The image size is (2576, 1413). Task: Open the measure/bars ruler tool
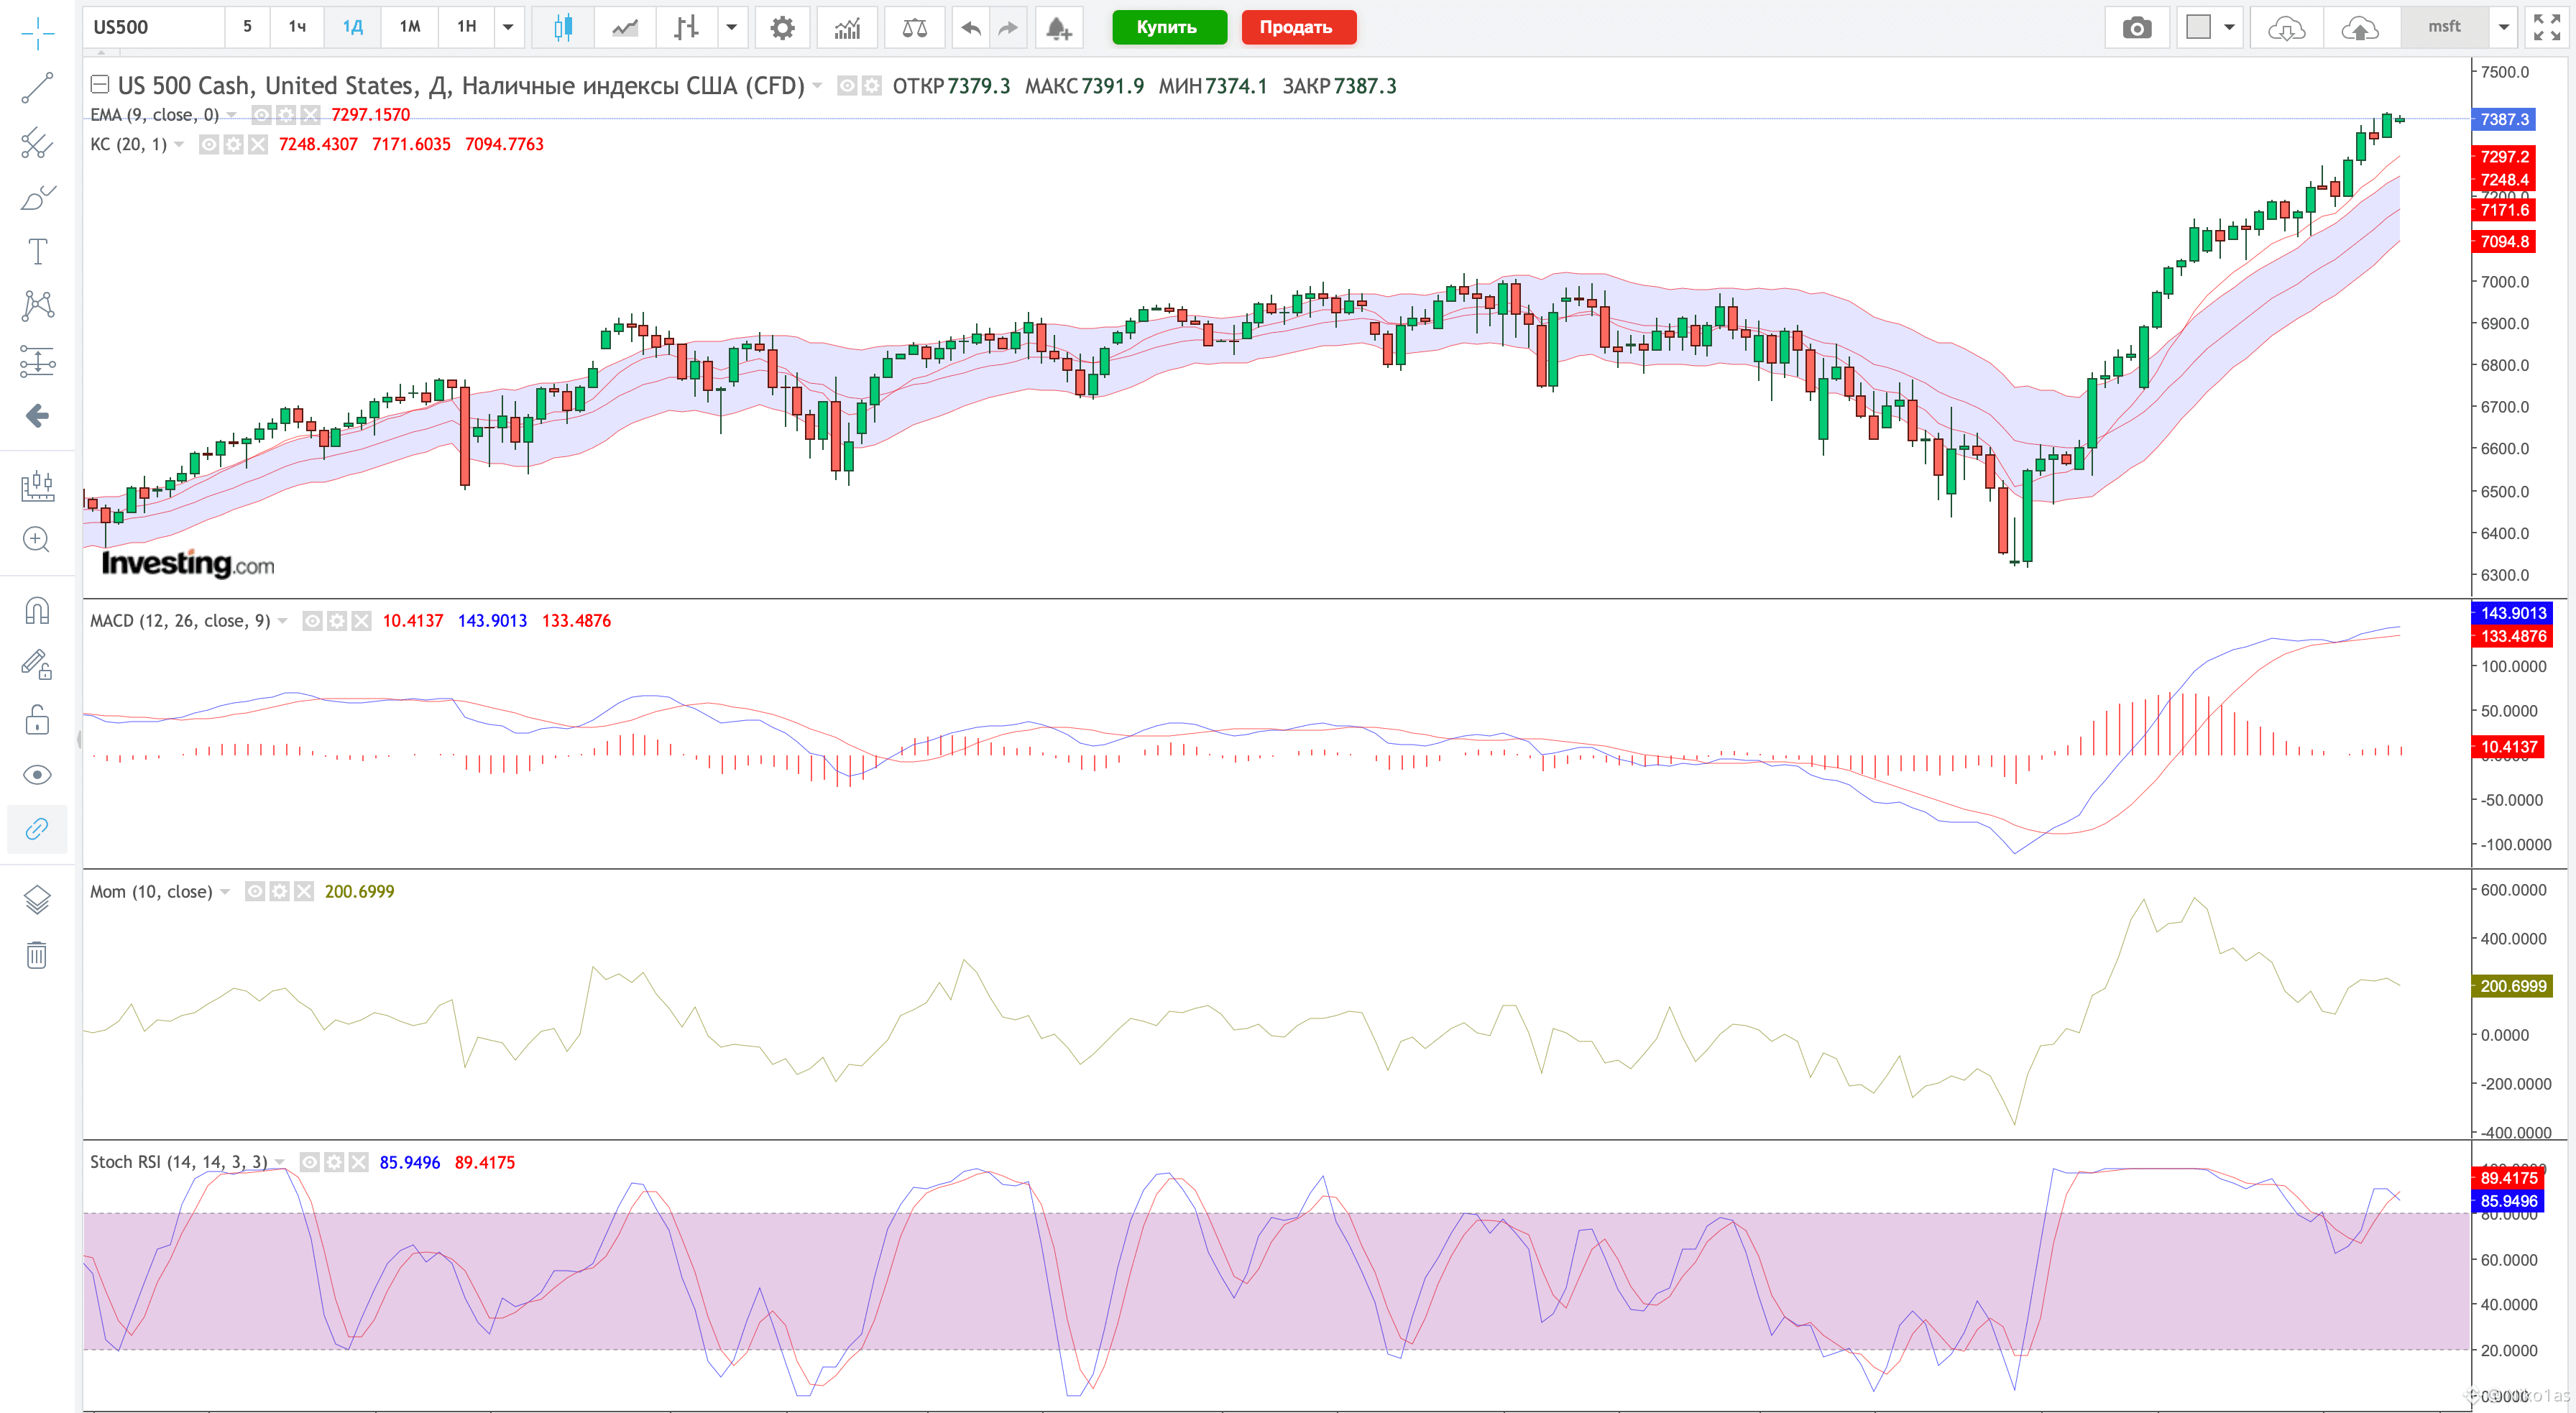pos(37,486)
